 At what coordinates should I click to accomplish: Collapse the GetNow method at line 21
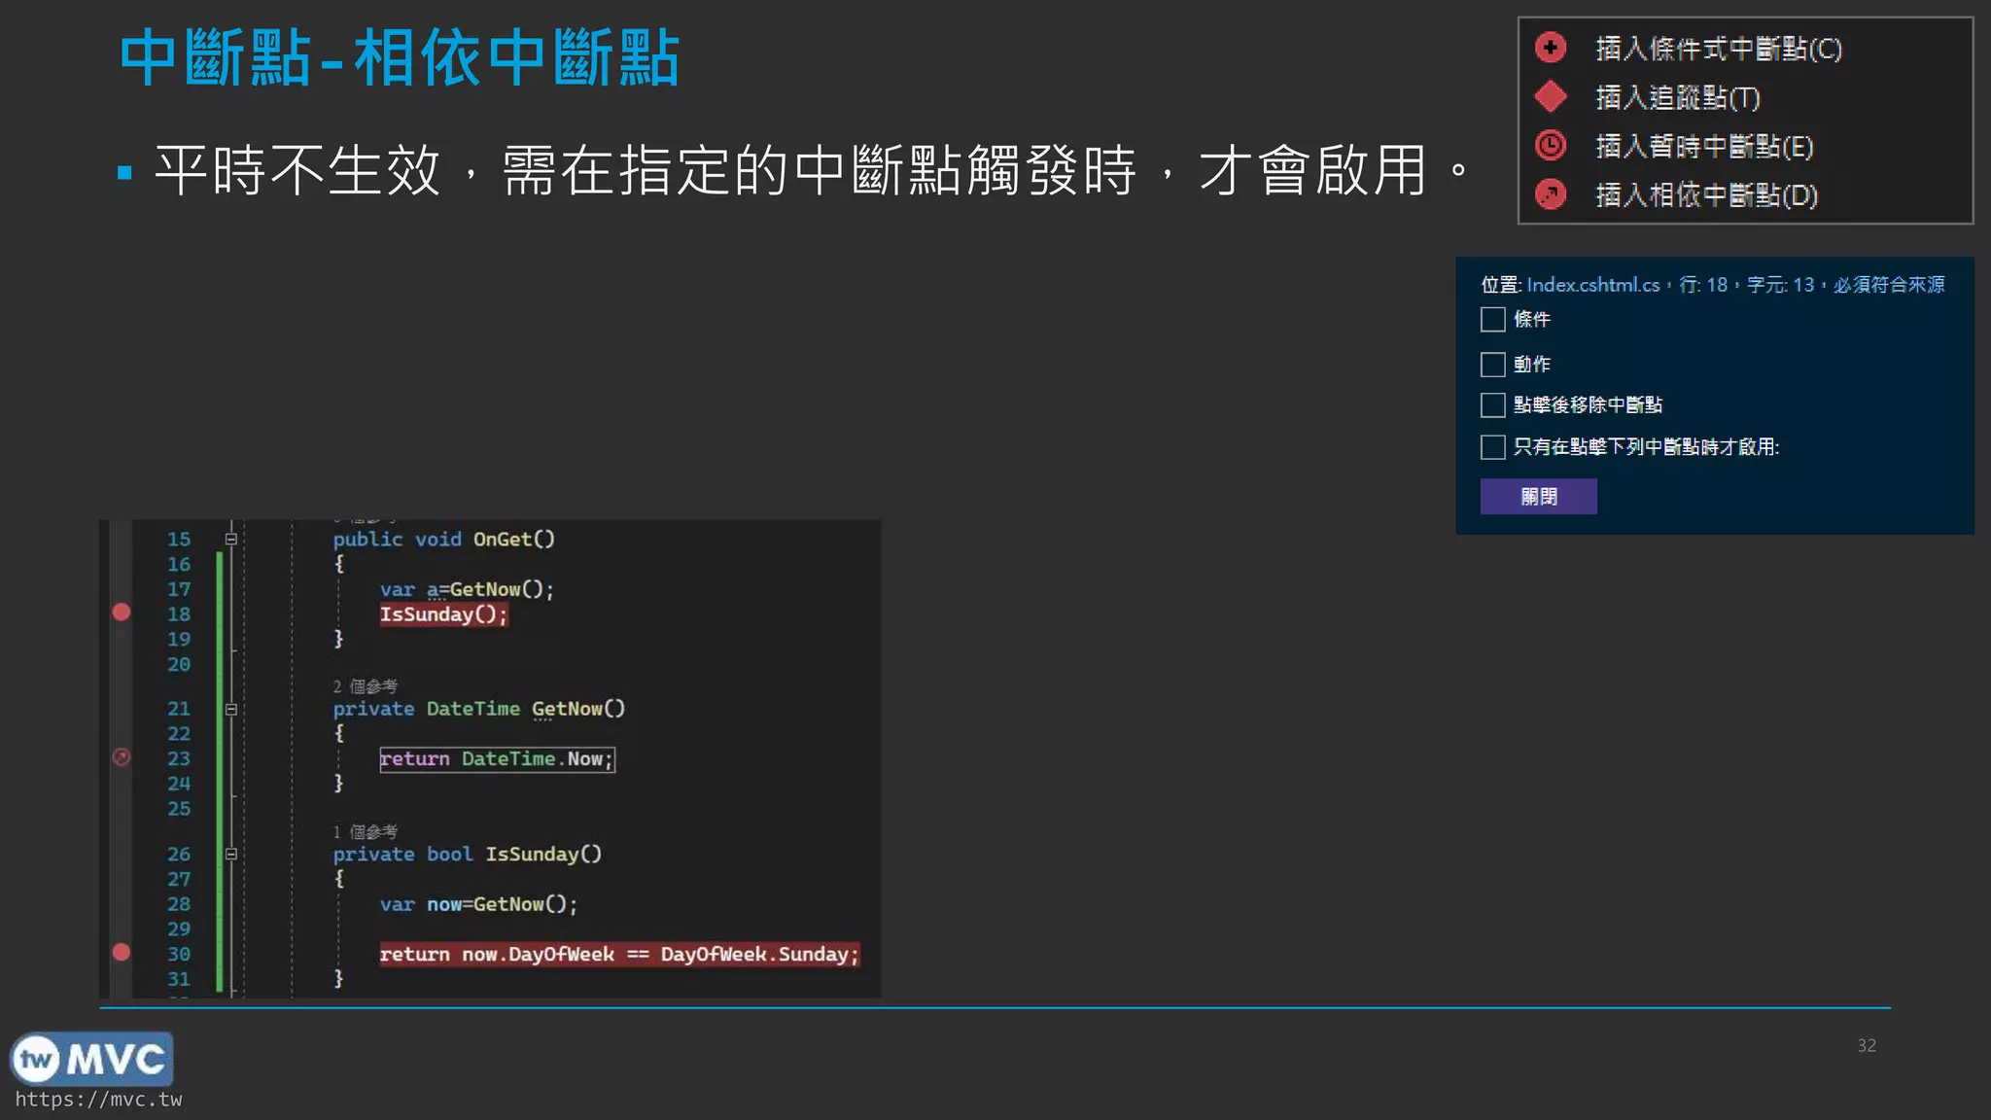pos(231,709)
